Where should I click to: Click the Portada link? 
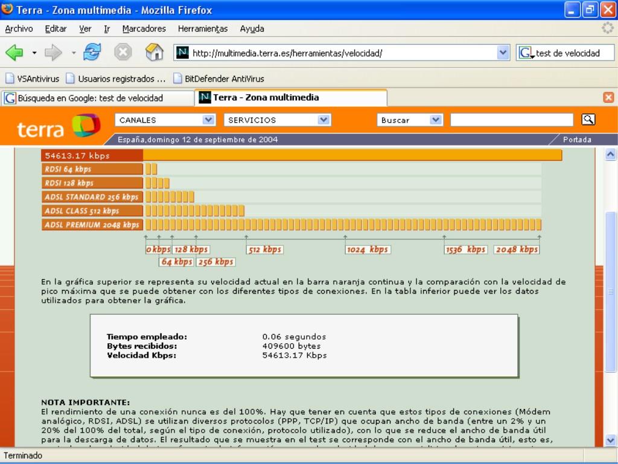coord(577,140)
